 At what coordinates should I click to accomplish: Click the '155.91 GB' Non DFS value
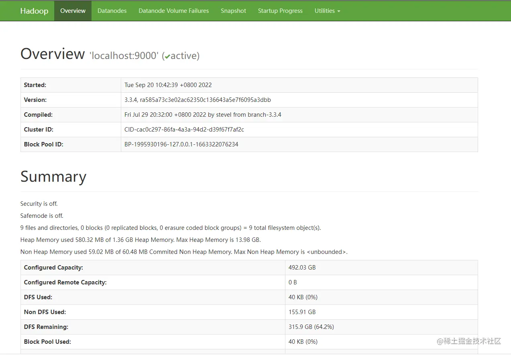pos(302,312)
